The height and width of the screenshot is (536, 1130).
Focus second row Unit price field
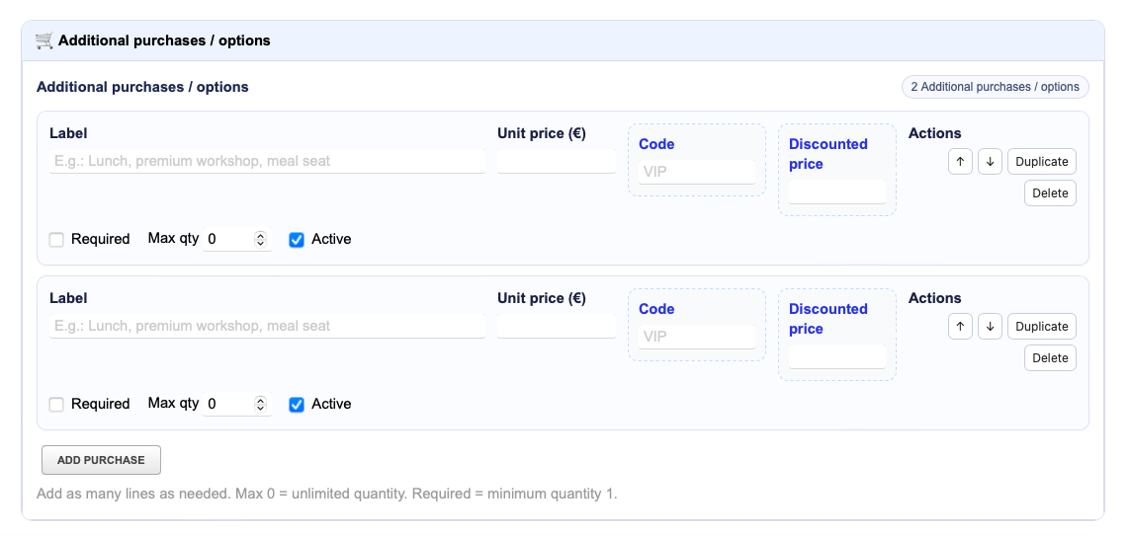(x=557, y=326)
